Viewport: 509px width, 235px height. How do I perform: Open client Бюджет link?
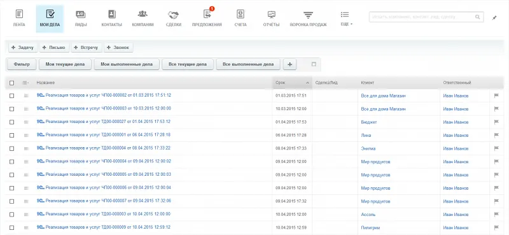coord(369,122)
